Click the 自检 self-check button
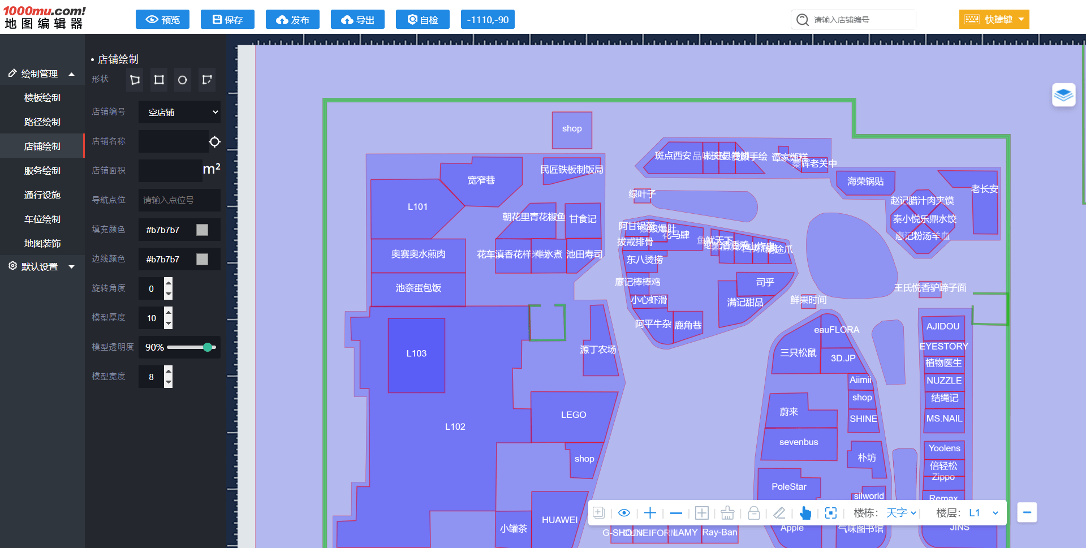This screenshot has width=1086, height=548. [423, 19]
